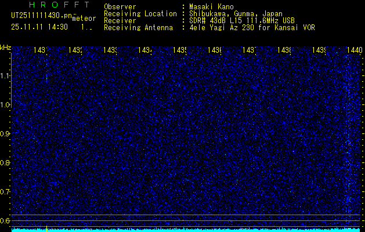The height and width of the screenshot is (232, 365).
Task: Click the word "meteor" under the file name
Action: click(84, 19)
